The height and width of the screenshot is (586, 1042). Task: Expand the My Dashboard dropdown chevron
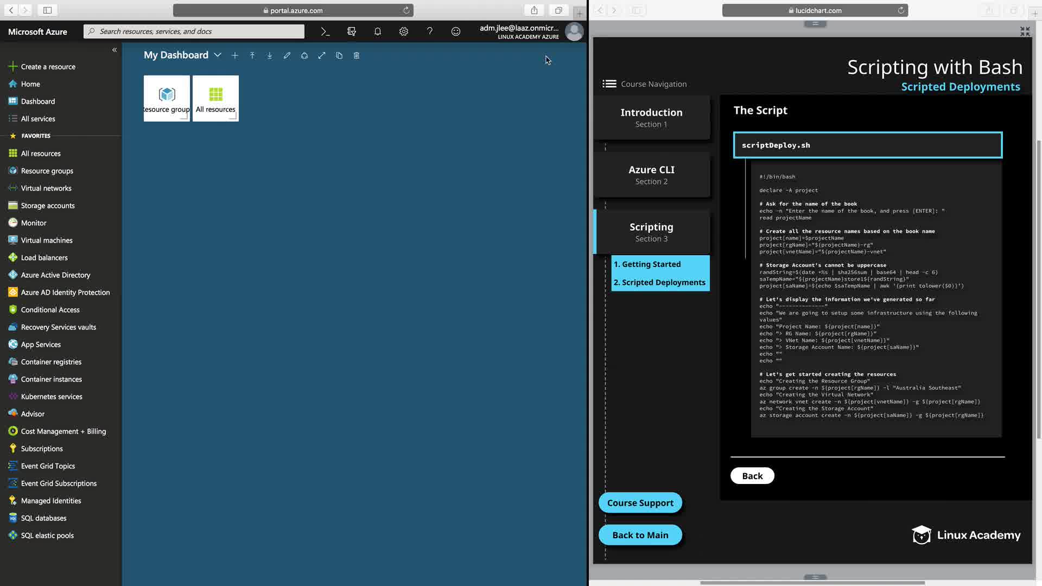(218, 55)
